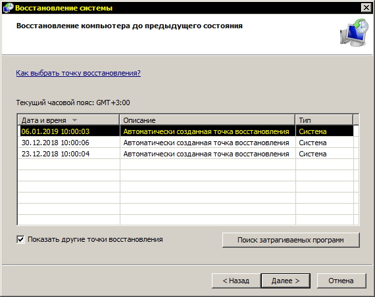
Task: Click the first empty row in restore list
Action: click(x=186, y=165)
